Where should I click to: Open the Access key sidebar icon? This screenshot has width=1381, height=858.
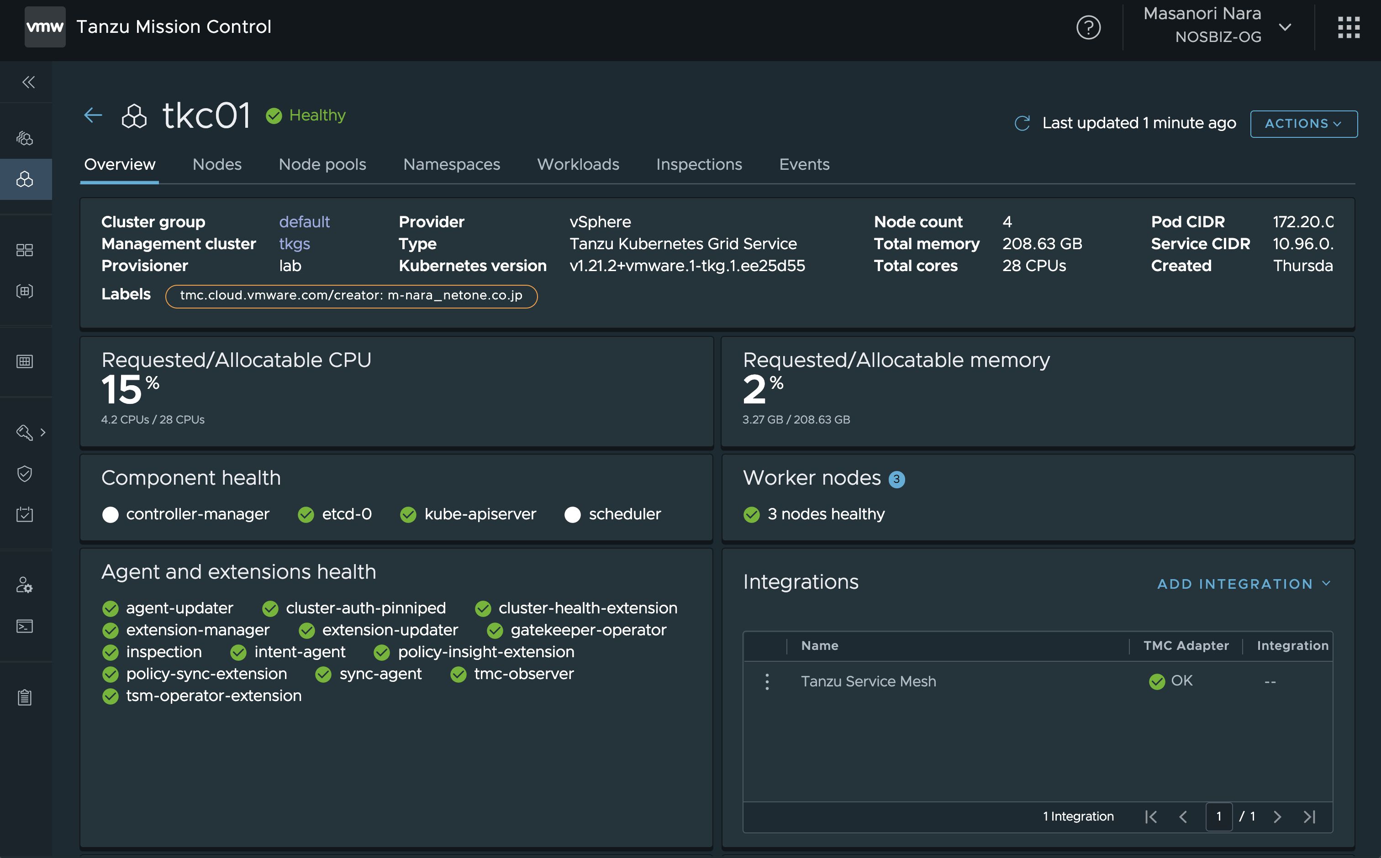pos(24,432)
